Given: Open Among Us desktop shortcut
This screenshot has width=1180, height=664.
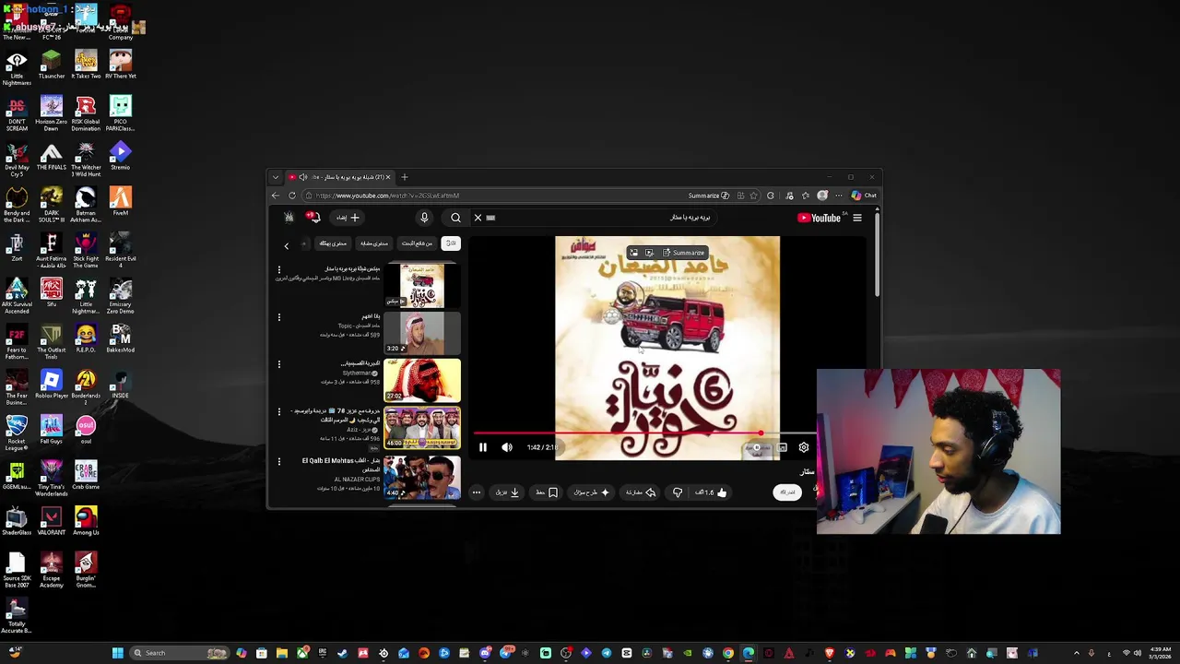Looking at the screenshot, I should (86, 521).
